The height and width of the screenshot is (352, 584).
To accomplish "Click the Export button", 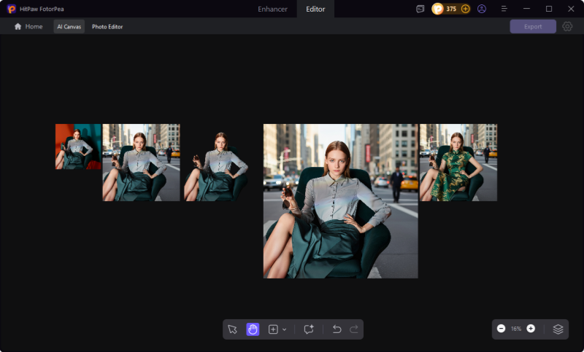I will (x=533, y=26).
